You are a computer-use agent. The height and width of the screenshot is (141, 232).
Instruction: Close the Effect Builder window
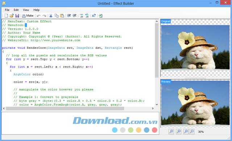point(225,3)
